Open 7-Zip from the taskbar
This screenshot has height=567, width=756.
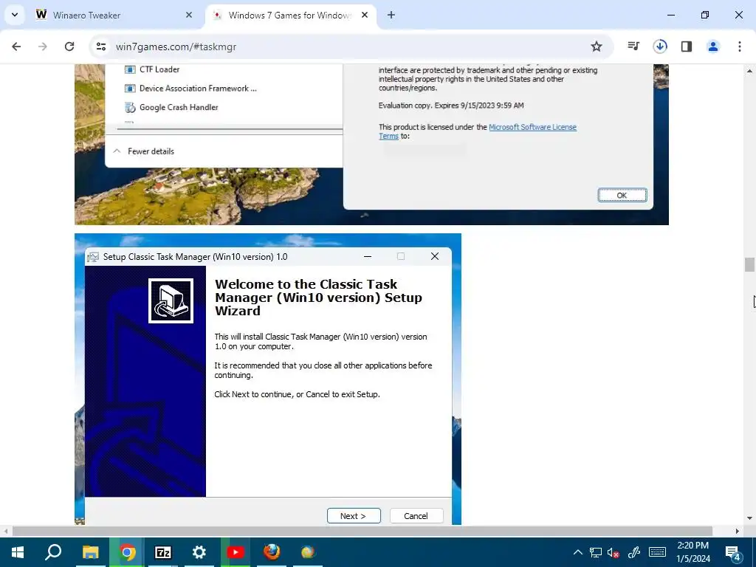[x=163, y=552]
